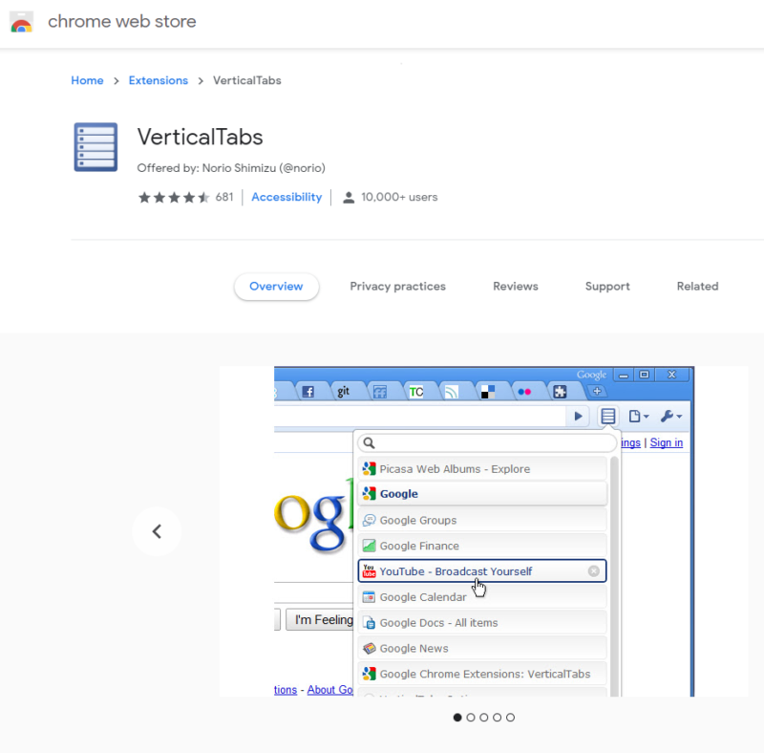Select the first carousel dot indicator
The image size is (764, 753).
click(x=457, y=718)
